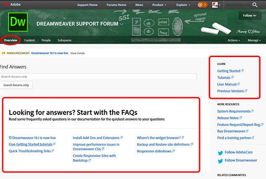This screenshot has height=179, width=266.
Task: Select the Overview tab
Action: 11,40
